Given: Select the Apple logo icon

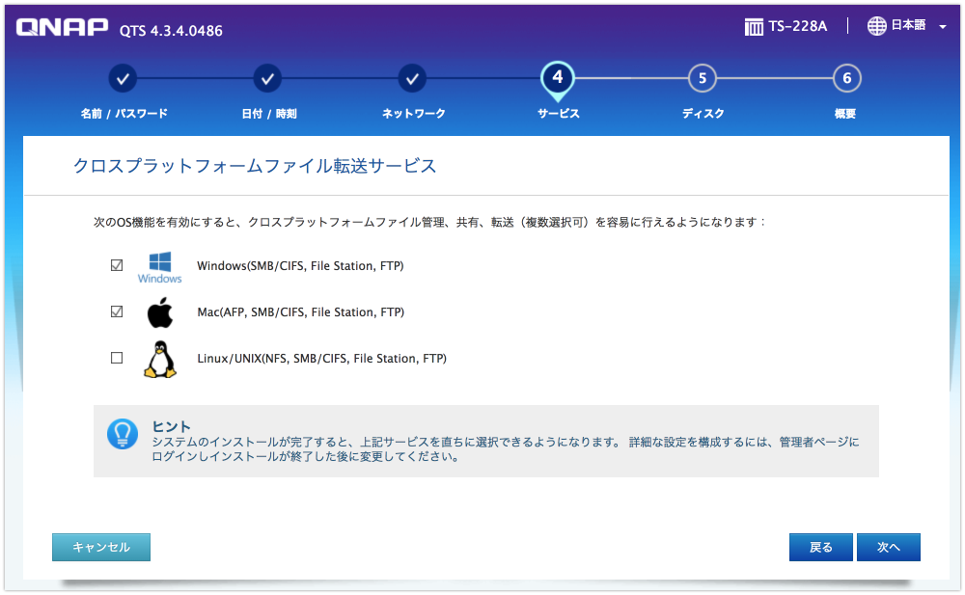Looking at the screenshot, I should click(x=158, y=311).
